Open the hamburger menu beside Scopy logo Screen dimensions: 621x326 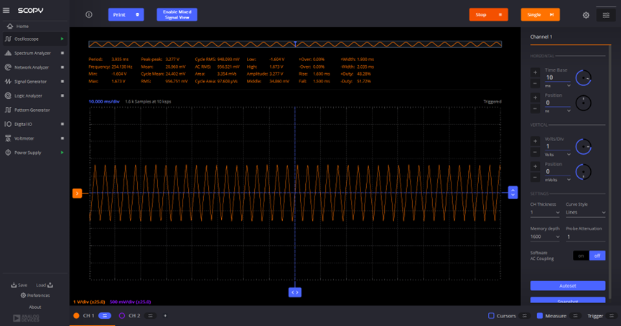click(x=6, y=10)
